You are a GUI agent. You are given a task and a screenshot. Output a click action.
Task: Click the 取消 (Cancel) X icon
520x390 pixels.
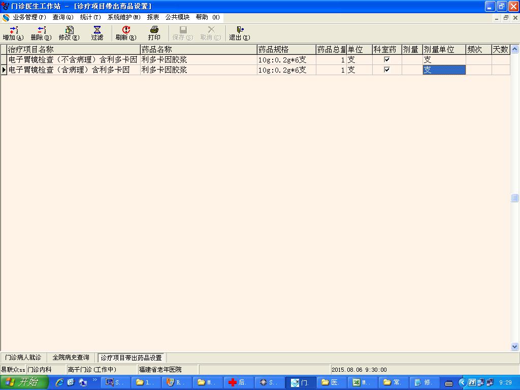click(x=211, y=33)
